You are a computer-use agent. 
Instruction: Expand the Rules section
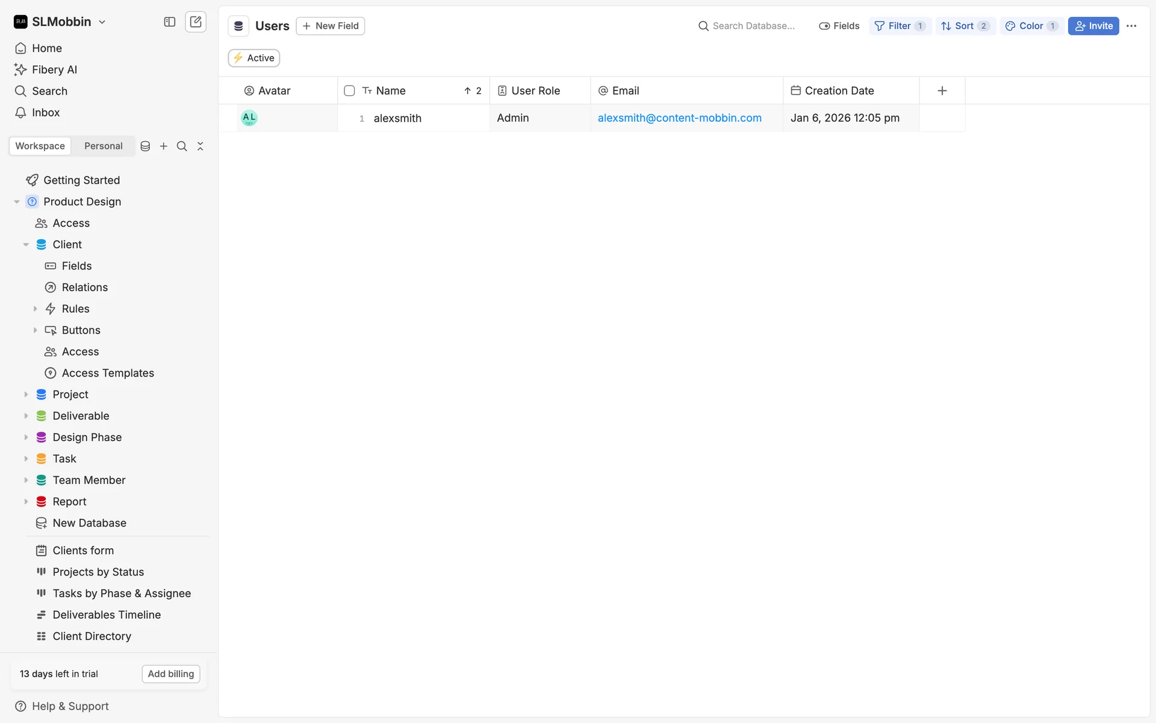[x=35, y=309]
